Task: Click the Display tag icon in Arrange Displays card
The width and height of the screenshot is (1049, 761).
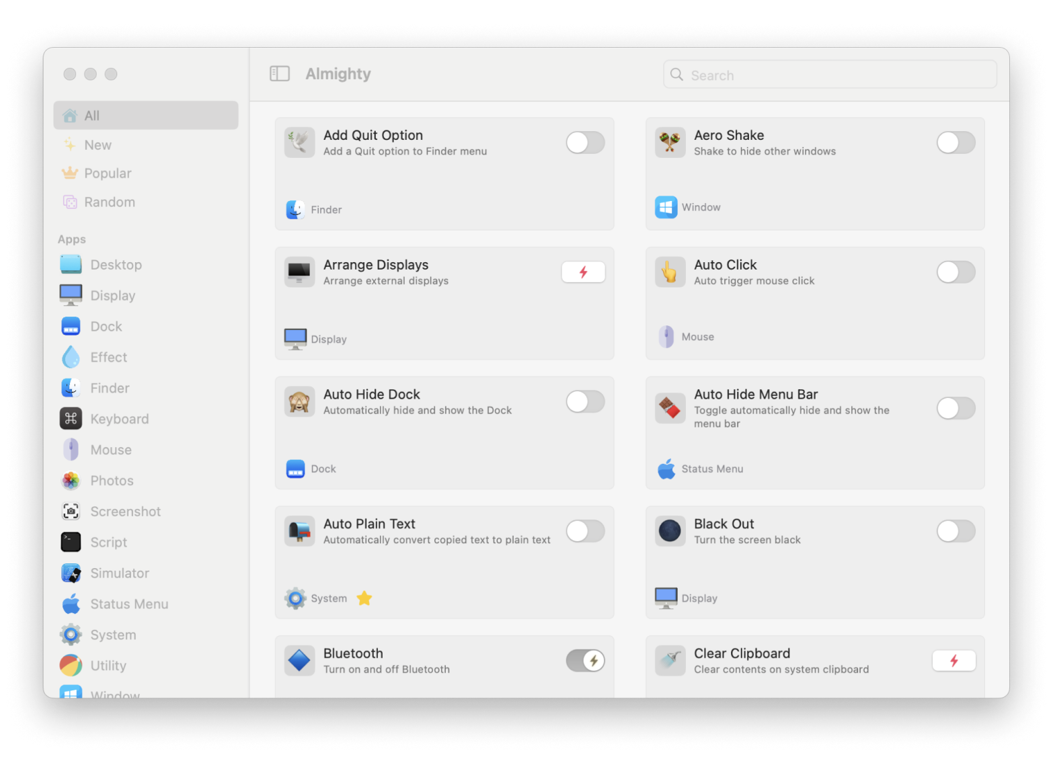Action: 295,339
